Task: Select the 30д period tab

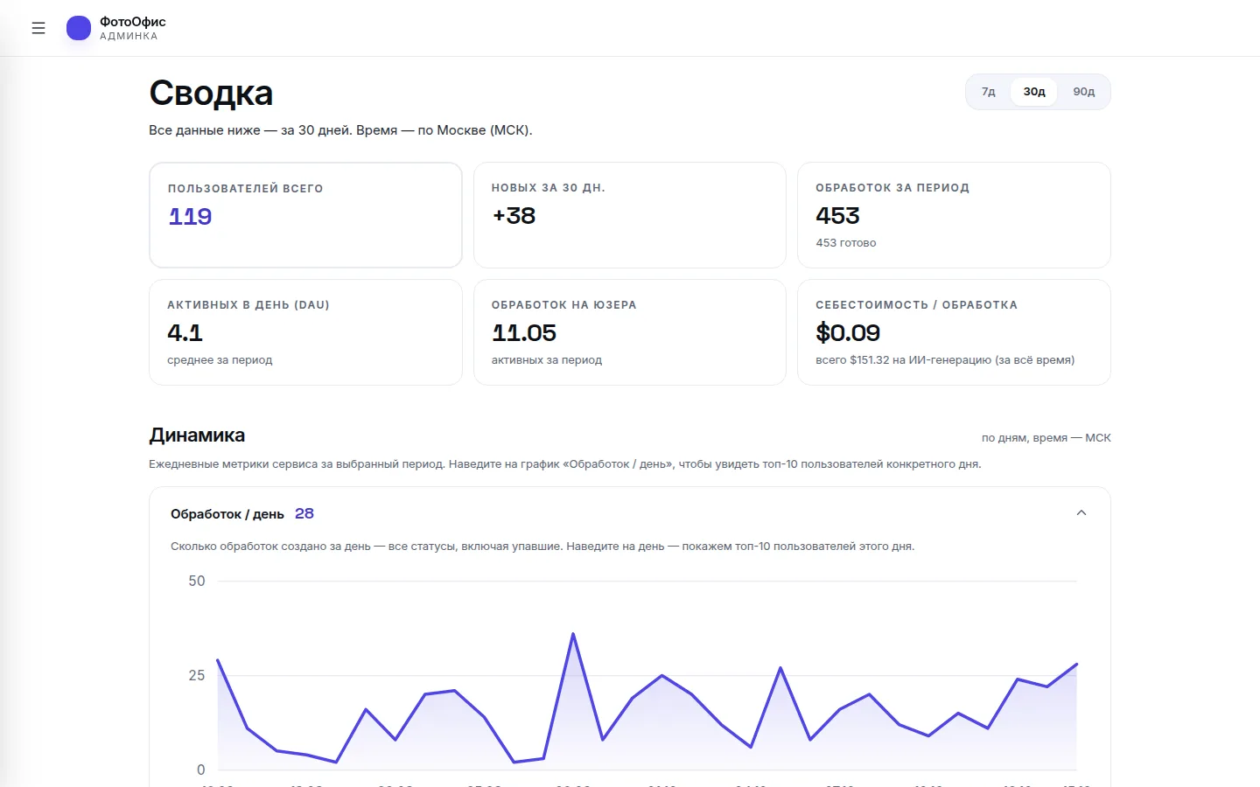Action: [1034, 92]
